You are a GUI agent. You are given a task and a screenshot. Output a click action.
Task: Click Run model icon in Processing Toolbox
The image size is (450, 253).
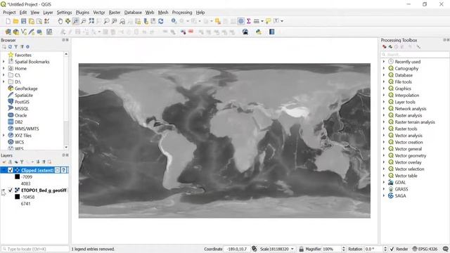[385, 47]
